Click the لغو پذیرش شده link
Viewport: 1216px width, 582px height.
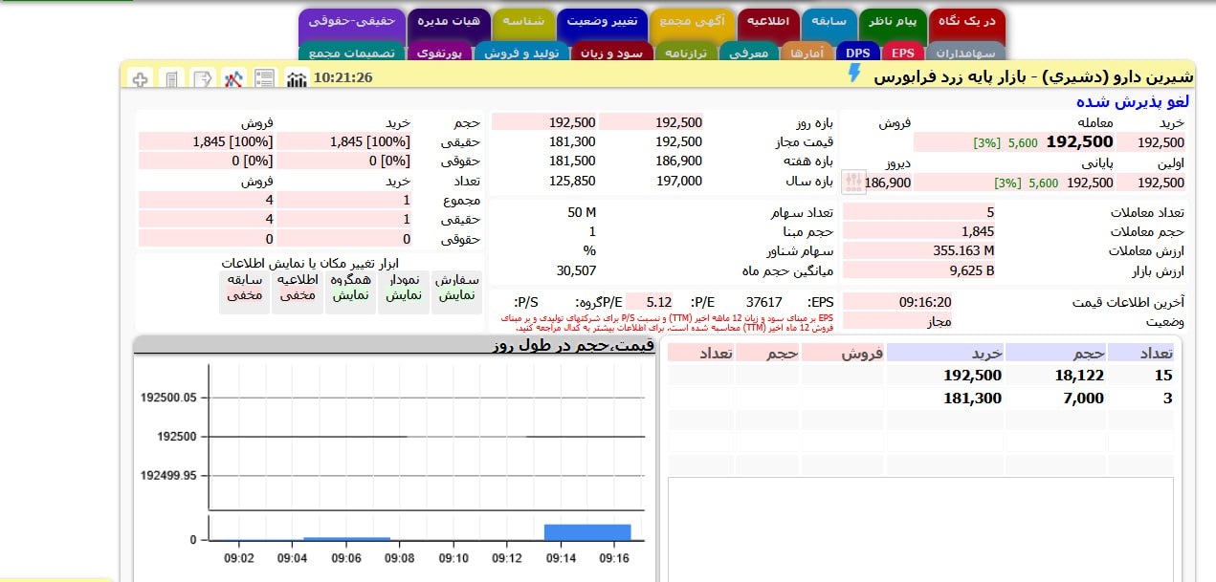pos(1132,101)
